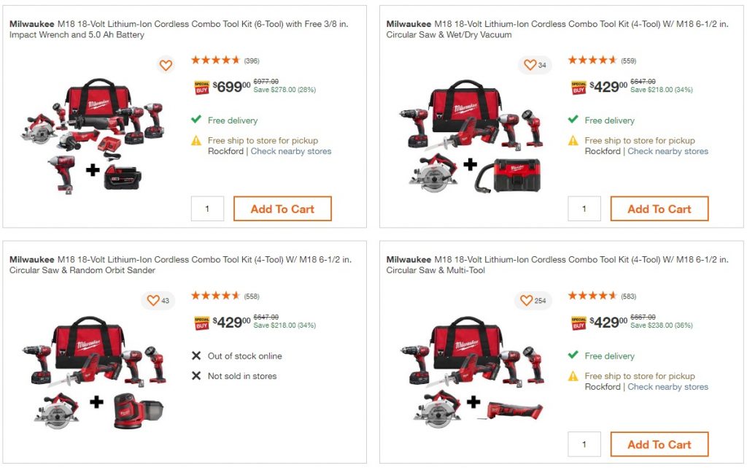Check nearby stores for Multi-Tool kit
Screen dimensions: 747x468
click(668, 387)
